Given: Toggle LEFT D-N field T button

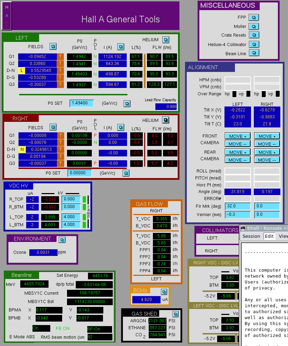Looking at the screenshot, I should click(x=60, y=71).
